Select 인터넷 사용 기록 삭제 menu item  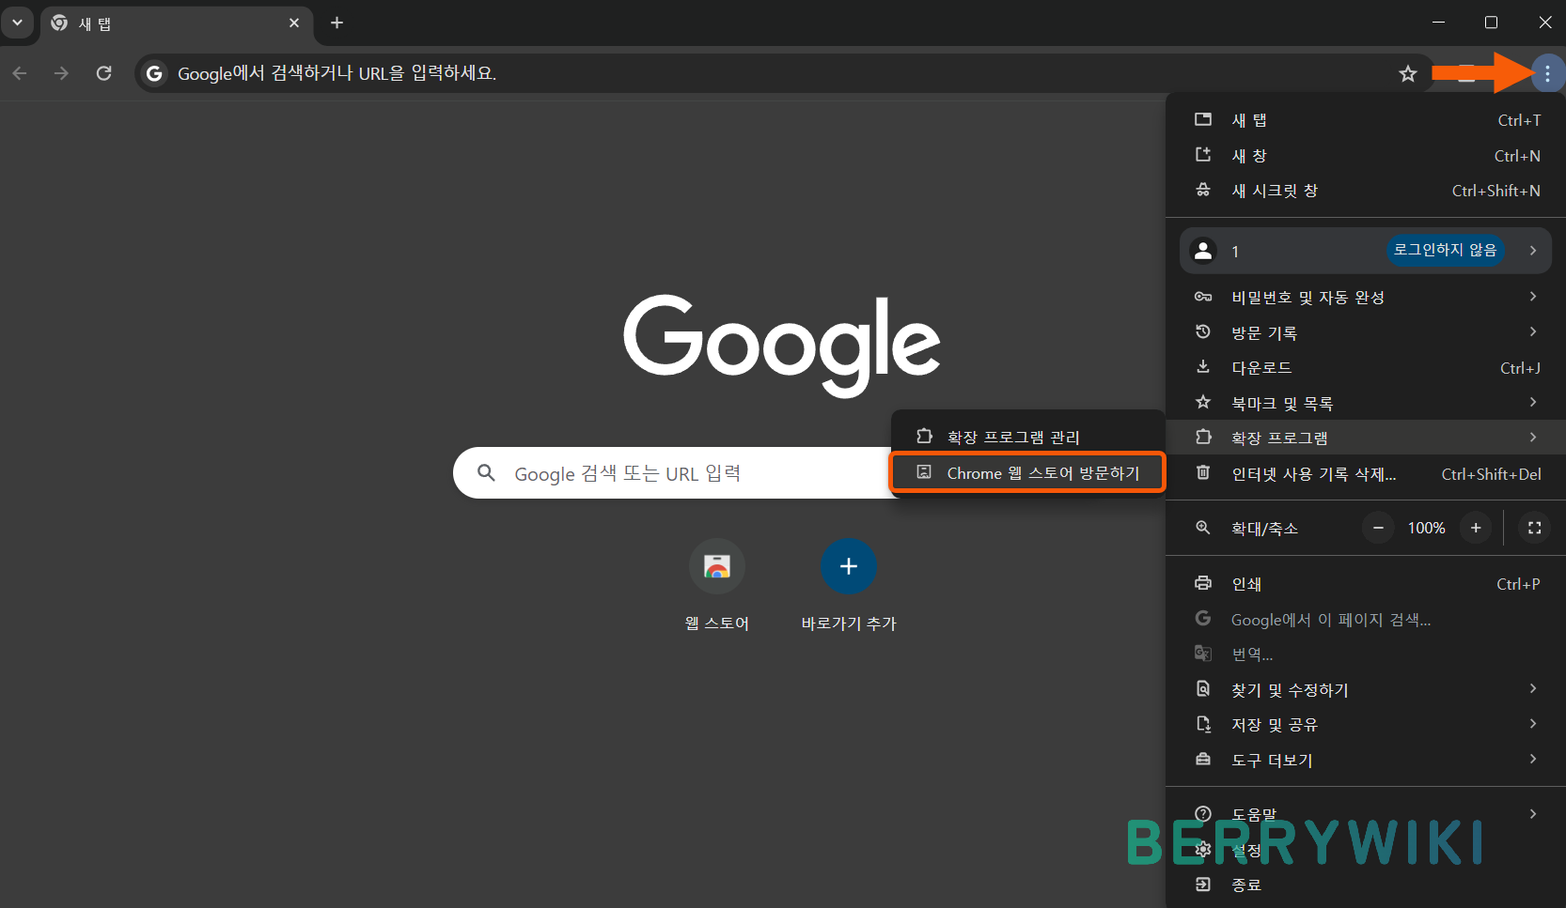1366,474
